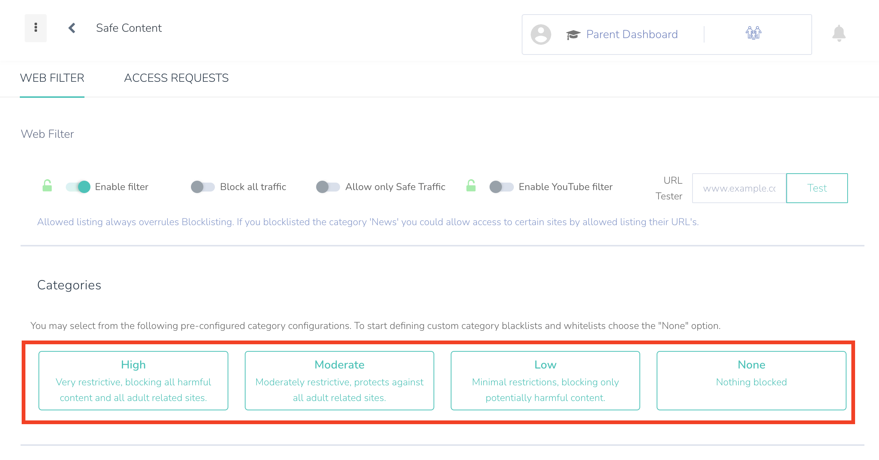
Task: Click the lock icon beside YouTube filter
Action: tap(471, 186)
